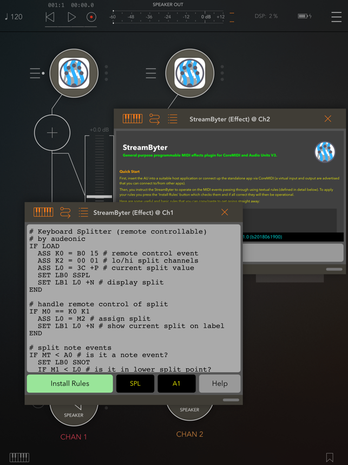Click the 'IF LOAD' code line
Screen dimensions: 348x465
44,246
